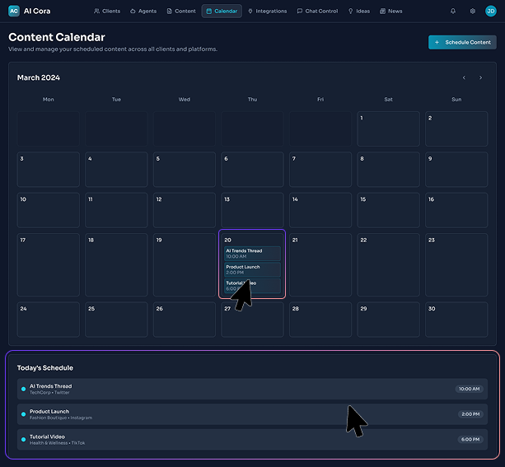
Task: Open notifications bell icon
Action: click(452, 11)
